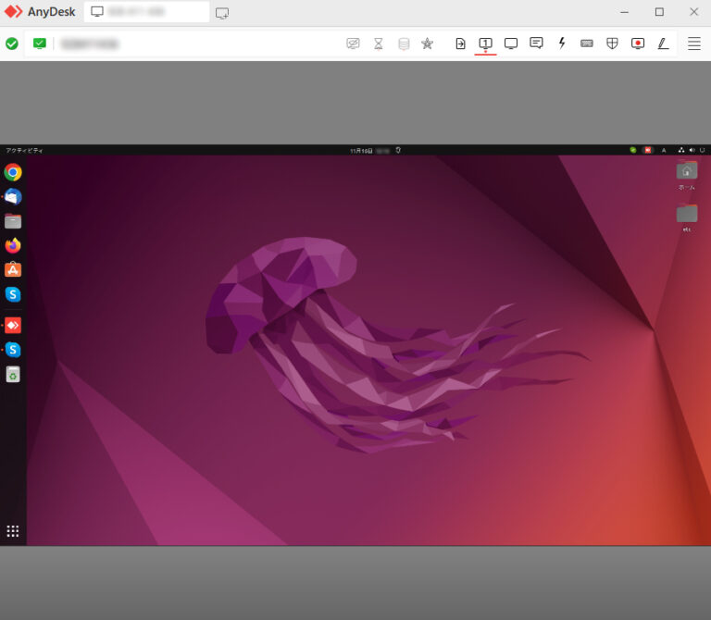Click the AnyDesk icon in Ubuntu dock
The height and width of the screenshot is (620, 711).
[13, 326]
